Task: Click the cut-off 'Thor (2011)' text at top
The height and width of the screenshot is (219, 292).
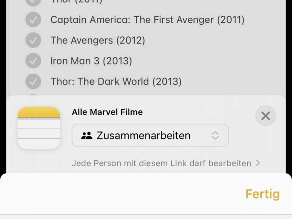Action: tap(76, 2)
